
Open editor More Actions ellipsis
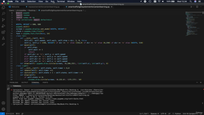pos(200,7)
